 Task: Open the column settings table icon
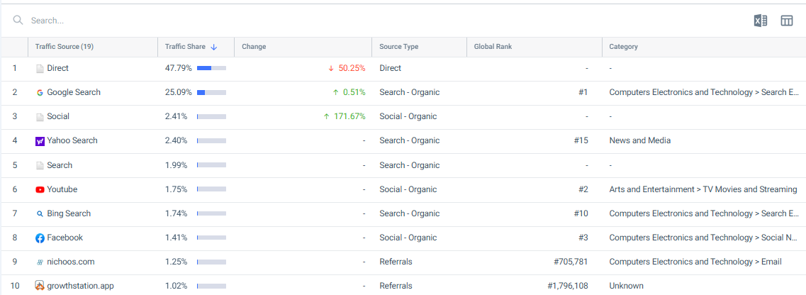coord(787,21)
